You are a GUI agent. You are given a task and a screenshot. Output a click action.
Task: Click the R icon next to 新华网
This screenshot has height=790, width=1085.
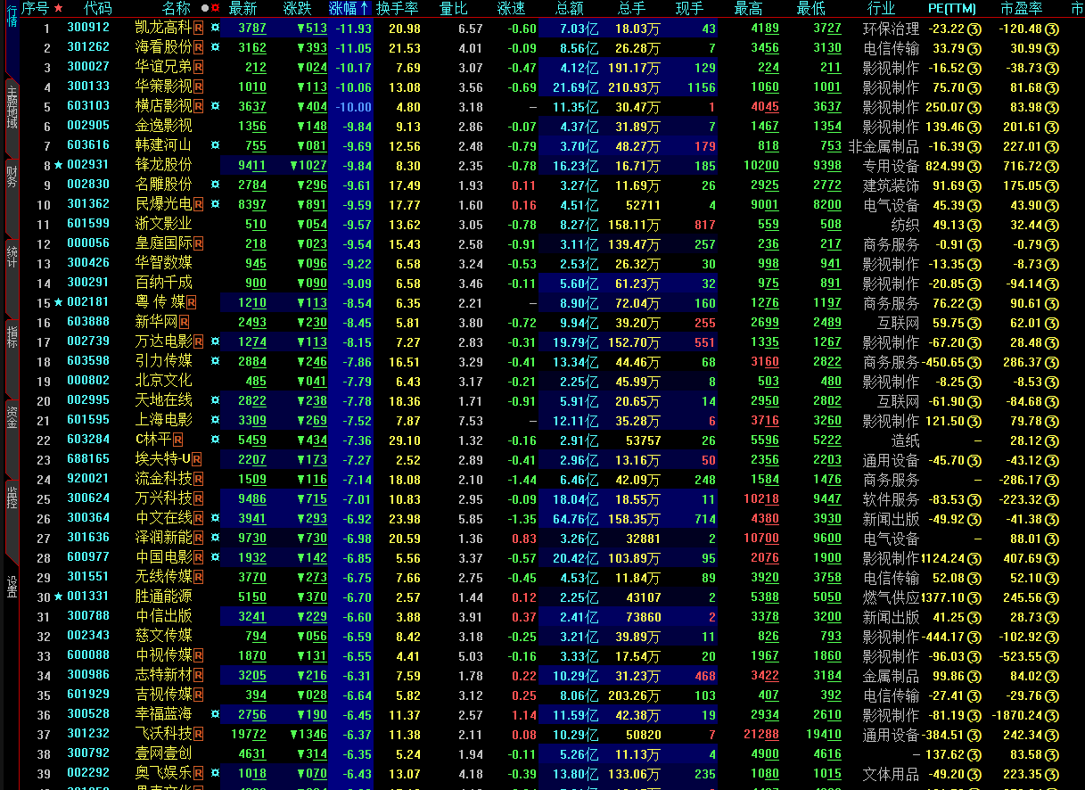coord(184,323)
